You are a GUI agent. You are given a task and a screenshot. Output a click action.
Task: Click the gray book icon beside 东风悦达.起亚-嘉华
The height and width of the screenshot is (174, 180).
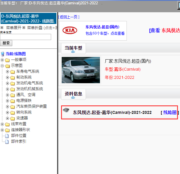point(66,110)
